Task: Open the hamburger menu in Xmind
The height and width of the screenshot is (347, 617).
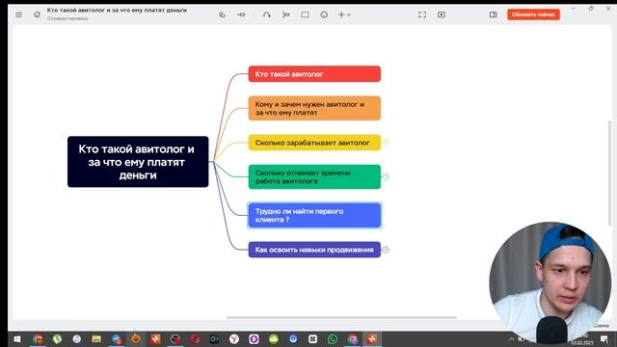Action: [x=18, y=14]
